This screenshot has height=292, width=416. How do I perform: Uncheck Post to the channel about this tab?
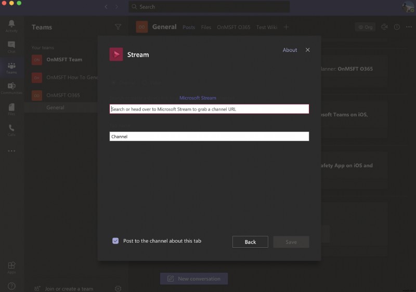pyautogui.click(x=115, y=241)
